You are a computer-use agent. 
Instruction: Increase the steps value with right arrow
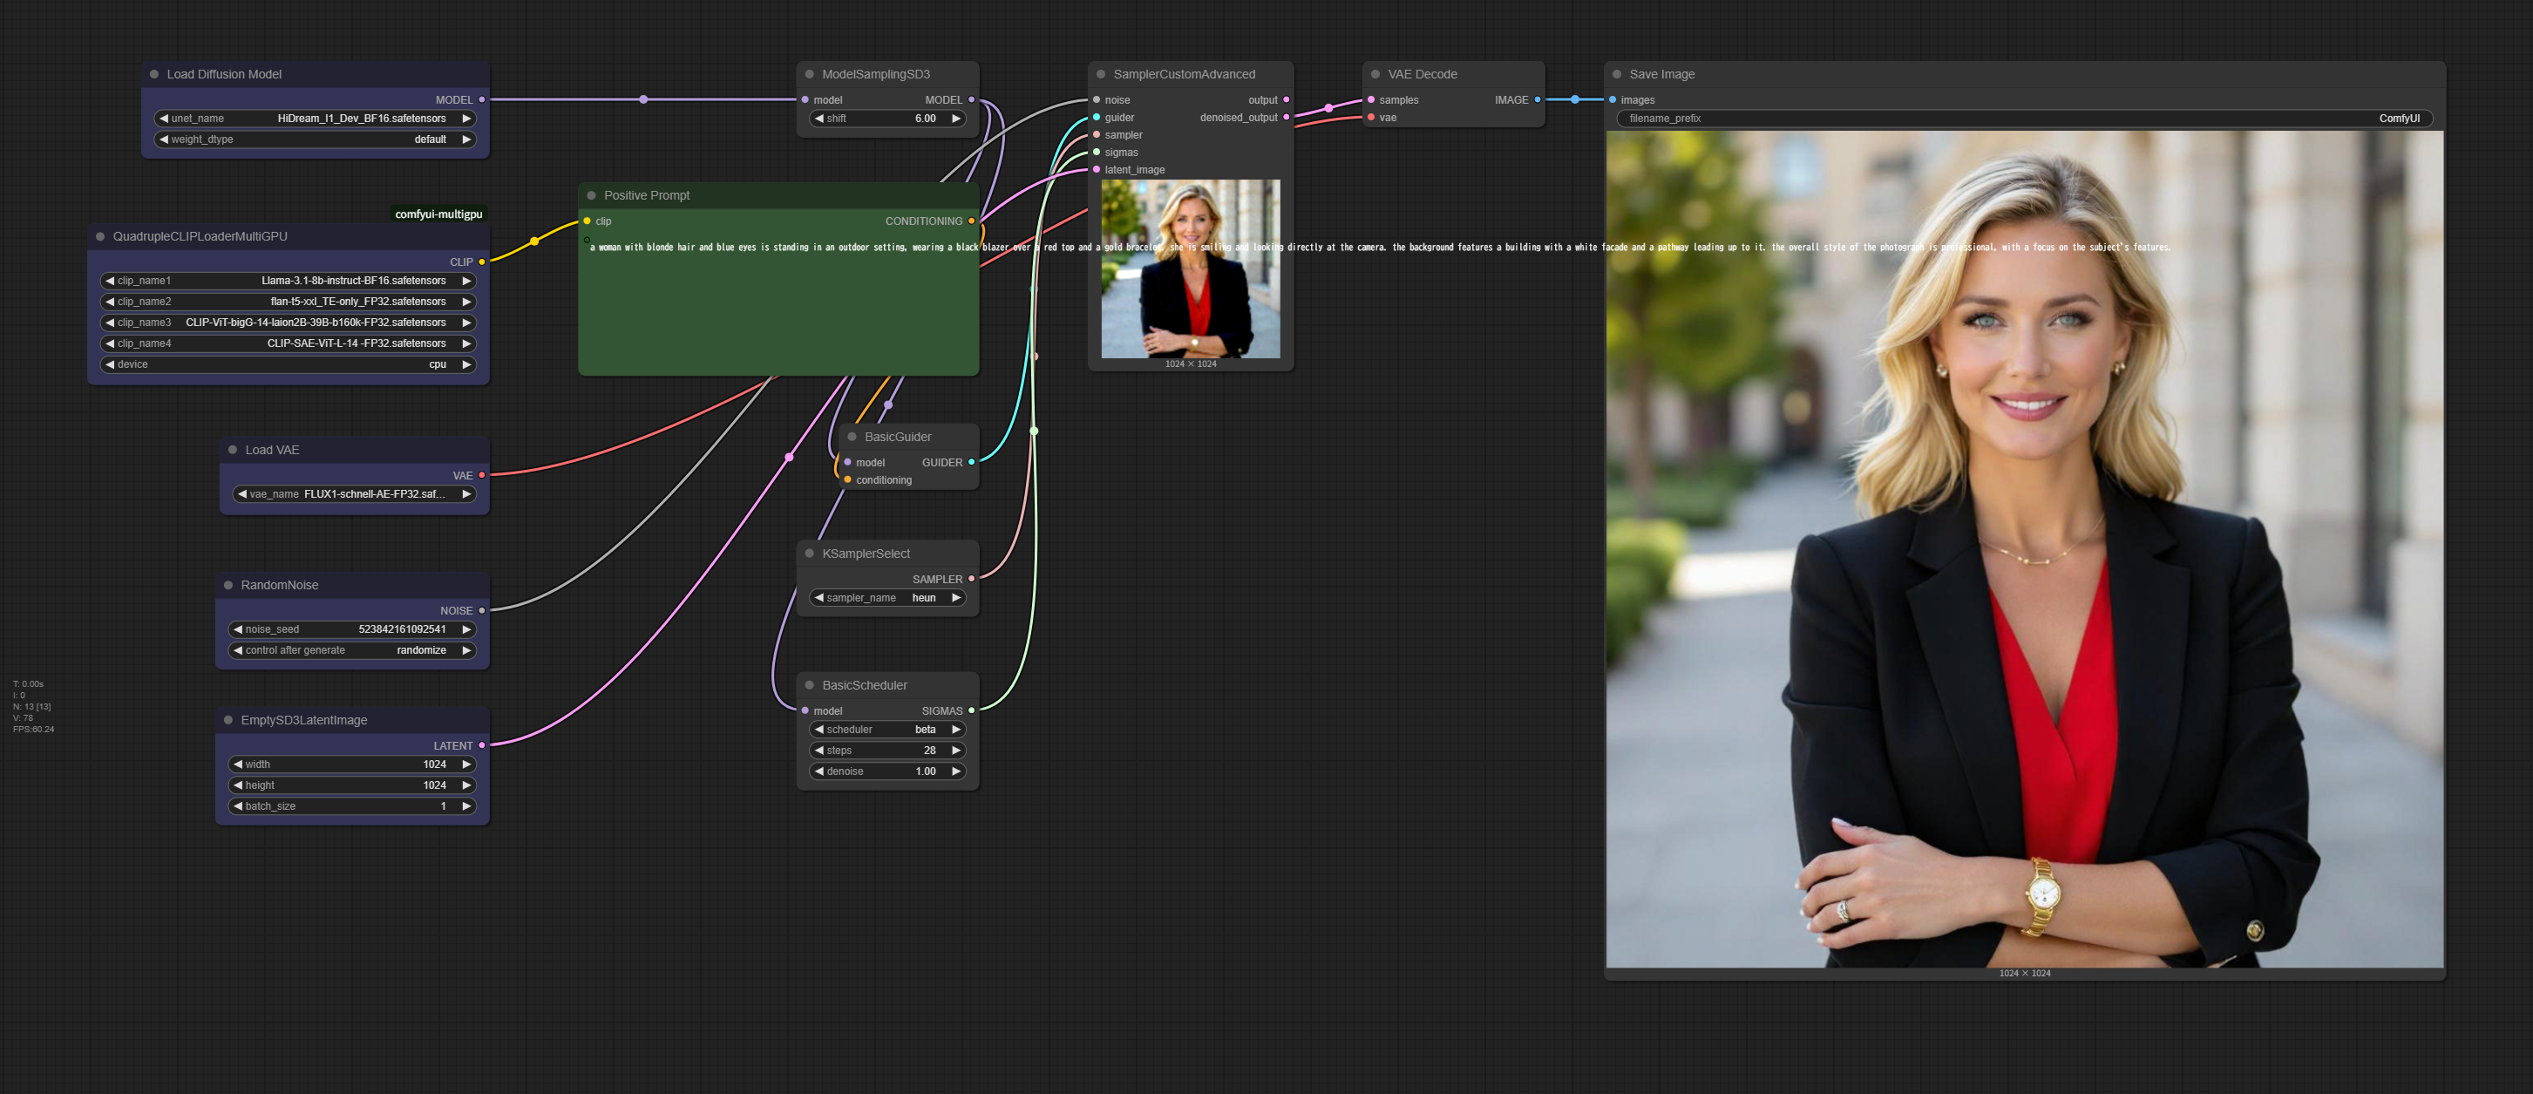(956, 751)
